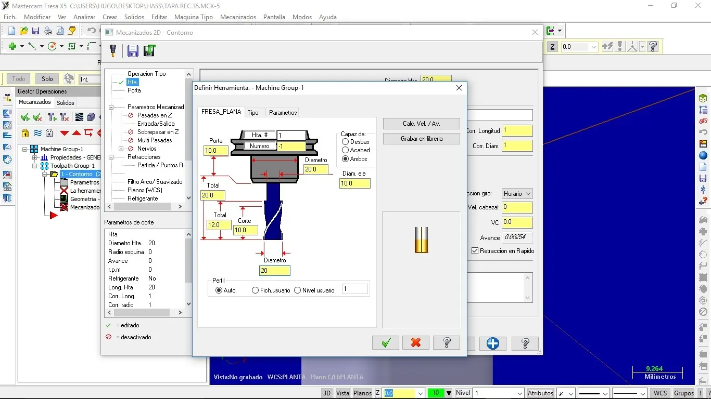Click the print icon in the main toolbar
This screenshot has width=711, height=399.
click(x=47, y=31)
